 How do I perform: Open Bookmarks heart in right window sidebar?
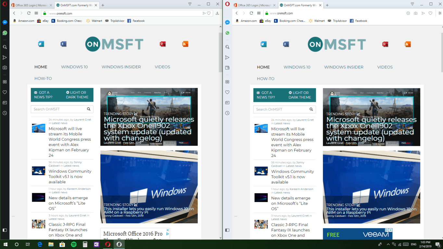[x=227, y=92]
